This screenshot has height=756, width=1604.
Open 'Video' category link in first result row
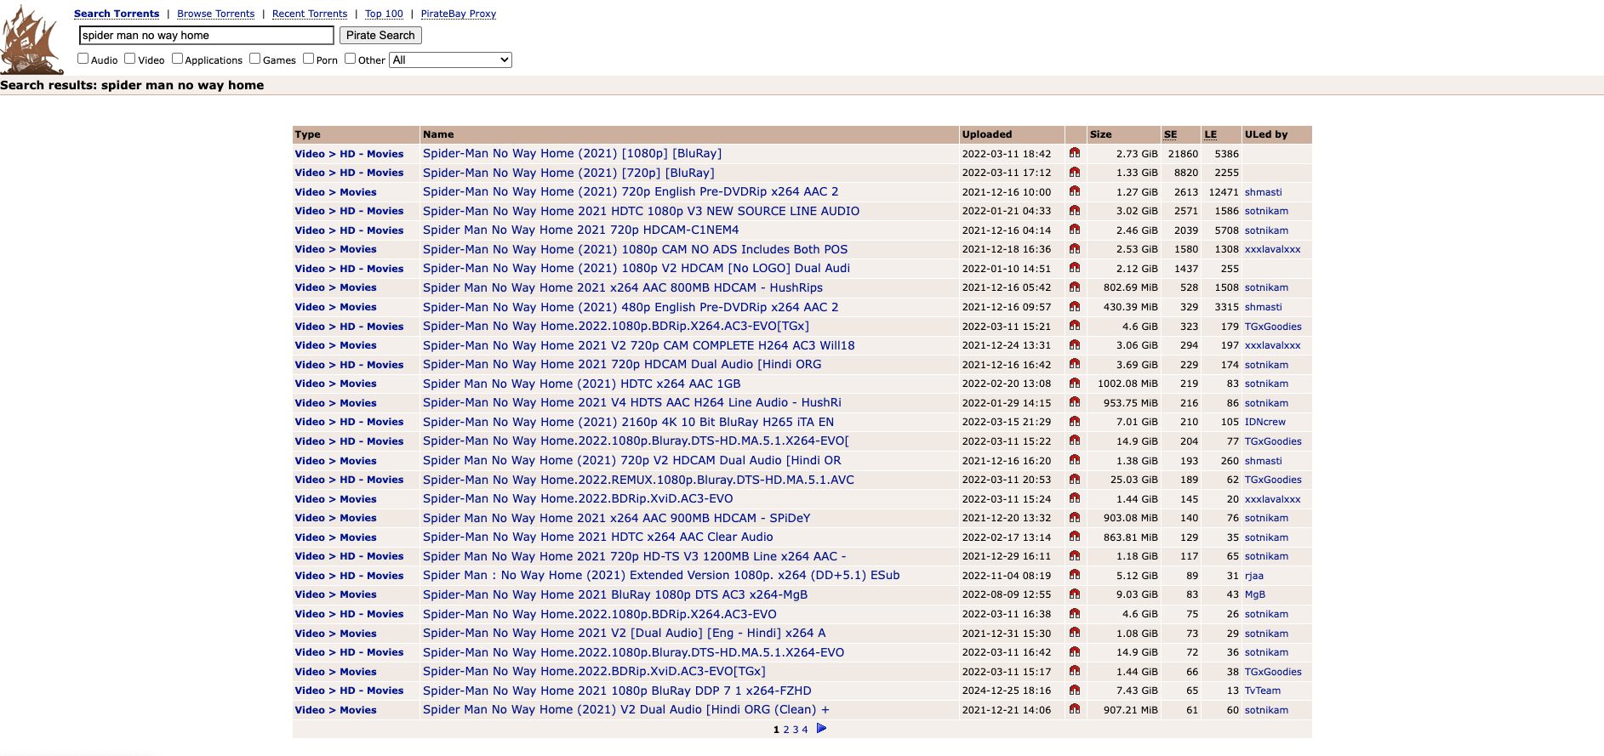click(x=310, y=154)
